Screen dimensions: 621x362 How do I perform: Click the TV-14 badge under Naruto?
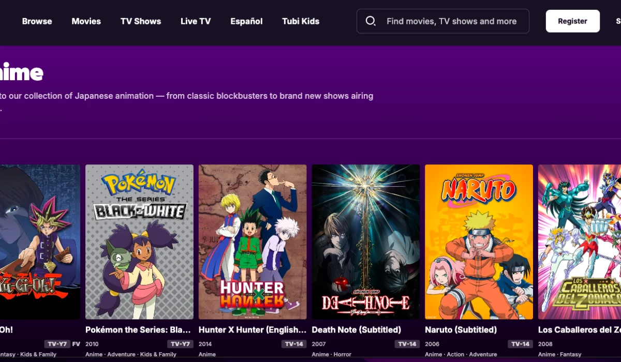coord(520,344)
